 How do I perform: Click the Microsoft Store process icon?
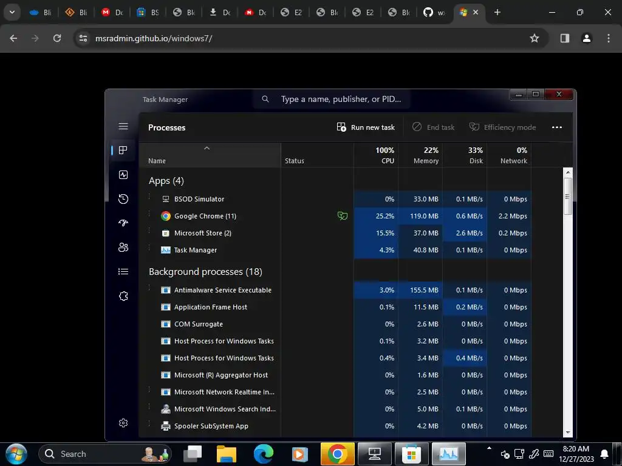[x=165, y=233]
